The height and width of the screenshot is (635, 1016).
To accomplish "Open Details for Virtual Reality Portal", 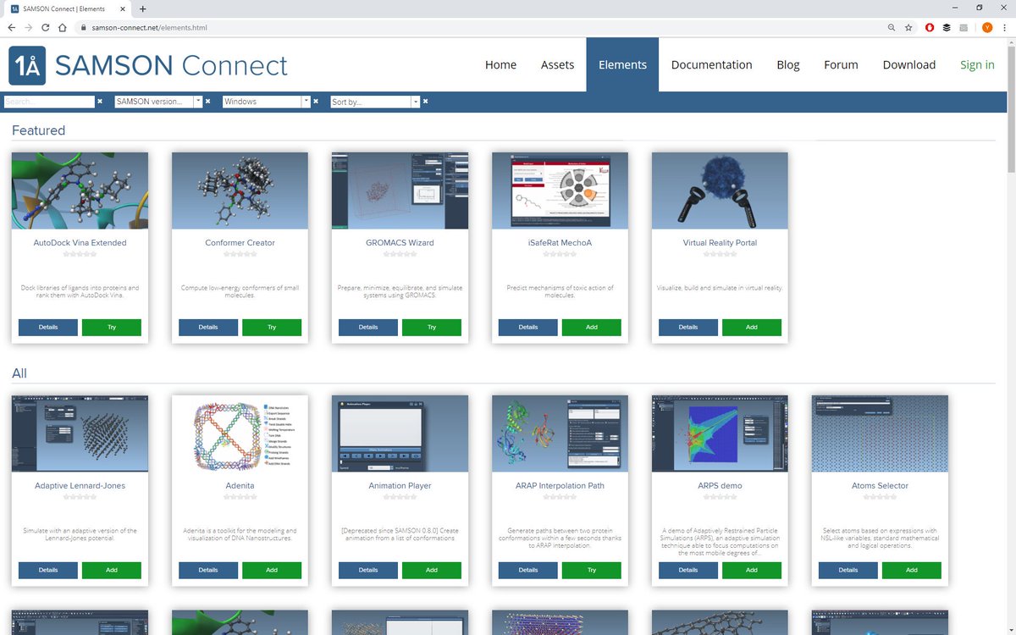I will pyautogui.click(x=688, y=327).
